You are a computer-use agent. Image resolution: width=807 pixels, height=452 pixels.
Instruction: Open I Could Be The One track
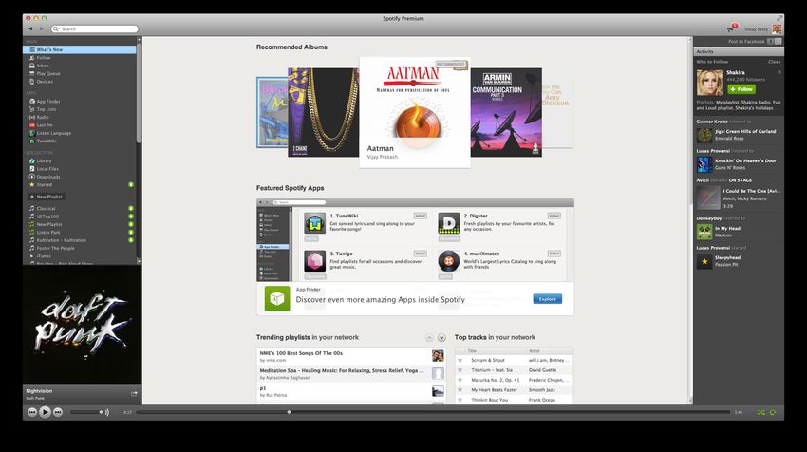(x=752, y=191)
